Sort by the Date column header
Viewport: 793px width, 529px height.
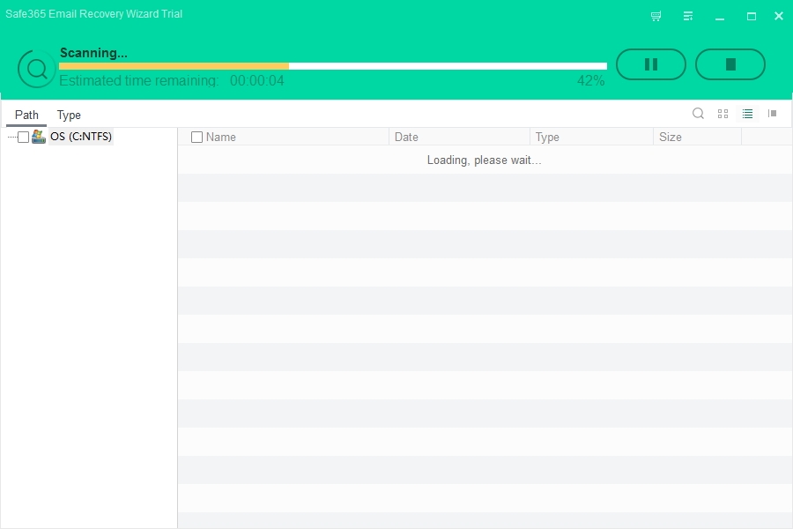[x=459, y=138]
